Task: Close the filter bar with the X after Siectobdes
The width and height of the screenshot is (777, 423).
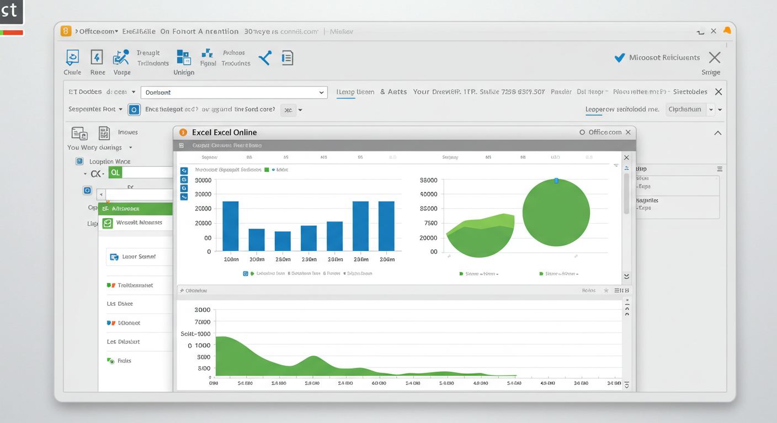Action: click(x=718, y=92)
